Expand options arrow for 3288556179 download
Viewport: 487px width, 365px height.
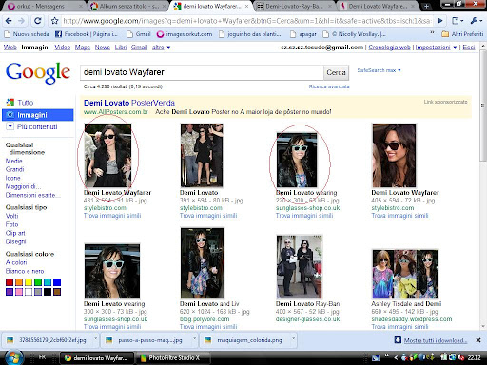95,339
